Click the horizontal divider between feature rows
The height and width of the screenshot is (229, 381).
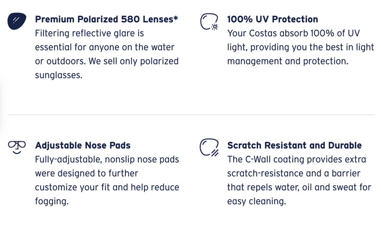click(190, 115)
